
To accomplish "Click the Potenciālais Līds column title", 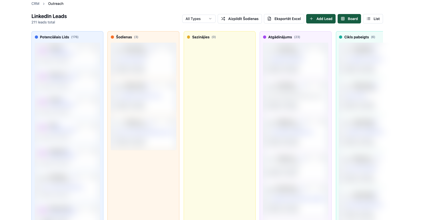I will point(55,37).
